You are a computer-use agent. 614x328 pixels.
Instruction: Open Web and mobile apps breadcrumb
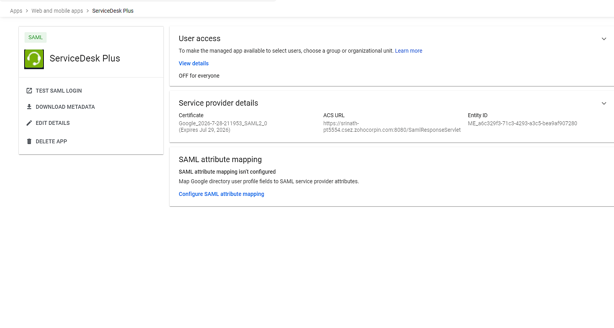click(57, 11)
